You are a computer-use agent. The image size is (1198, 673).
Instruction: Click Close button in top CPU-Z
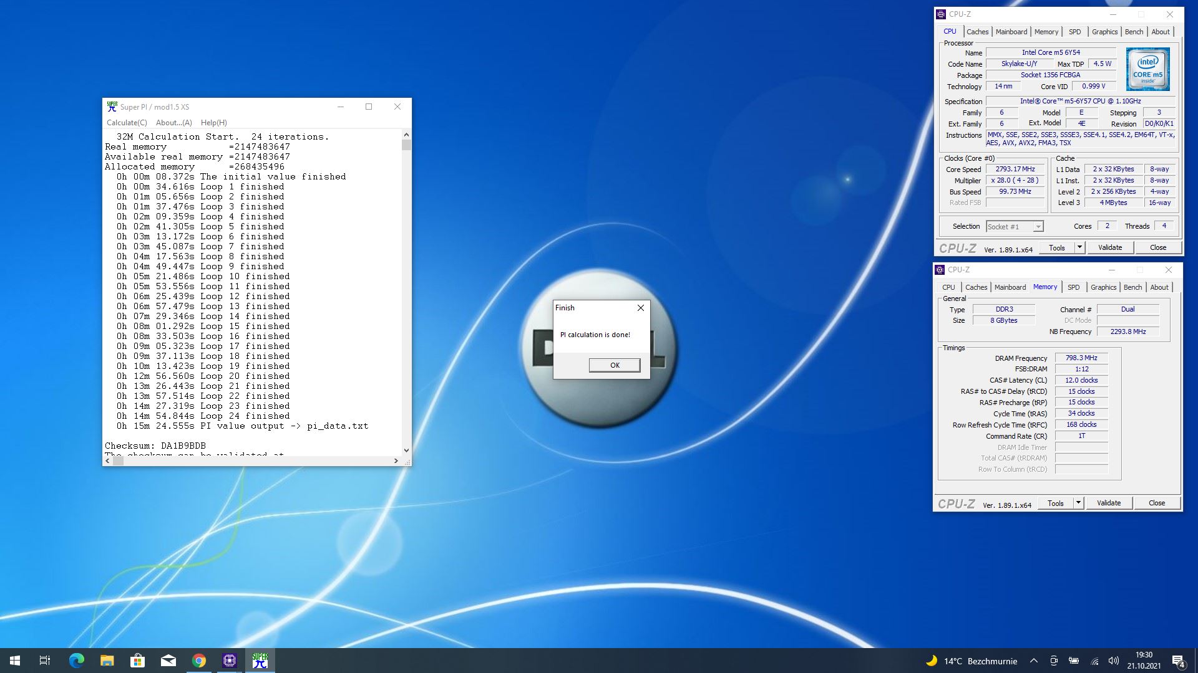click(1158, 248)
